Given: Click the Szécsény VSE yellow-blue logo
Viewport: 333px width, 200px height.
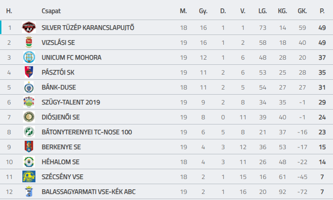Looking at the screenshot, I should click(x=29, y=176).
